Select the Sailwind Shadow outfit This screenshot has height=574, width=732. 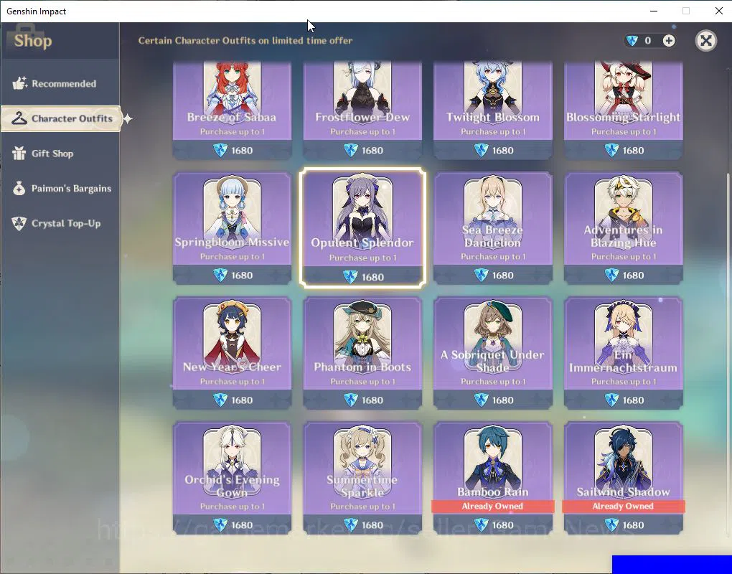[x=624, y=477]
